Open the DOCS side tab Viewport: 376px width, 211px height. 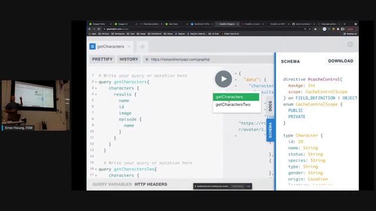[270, 106]
